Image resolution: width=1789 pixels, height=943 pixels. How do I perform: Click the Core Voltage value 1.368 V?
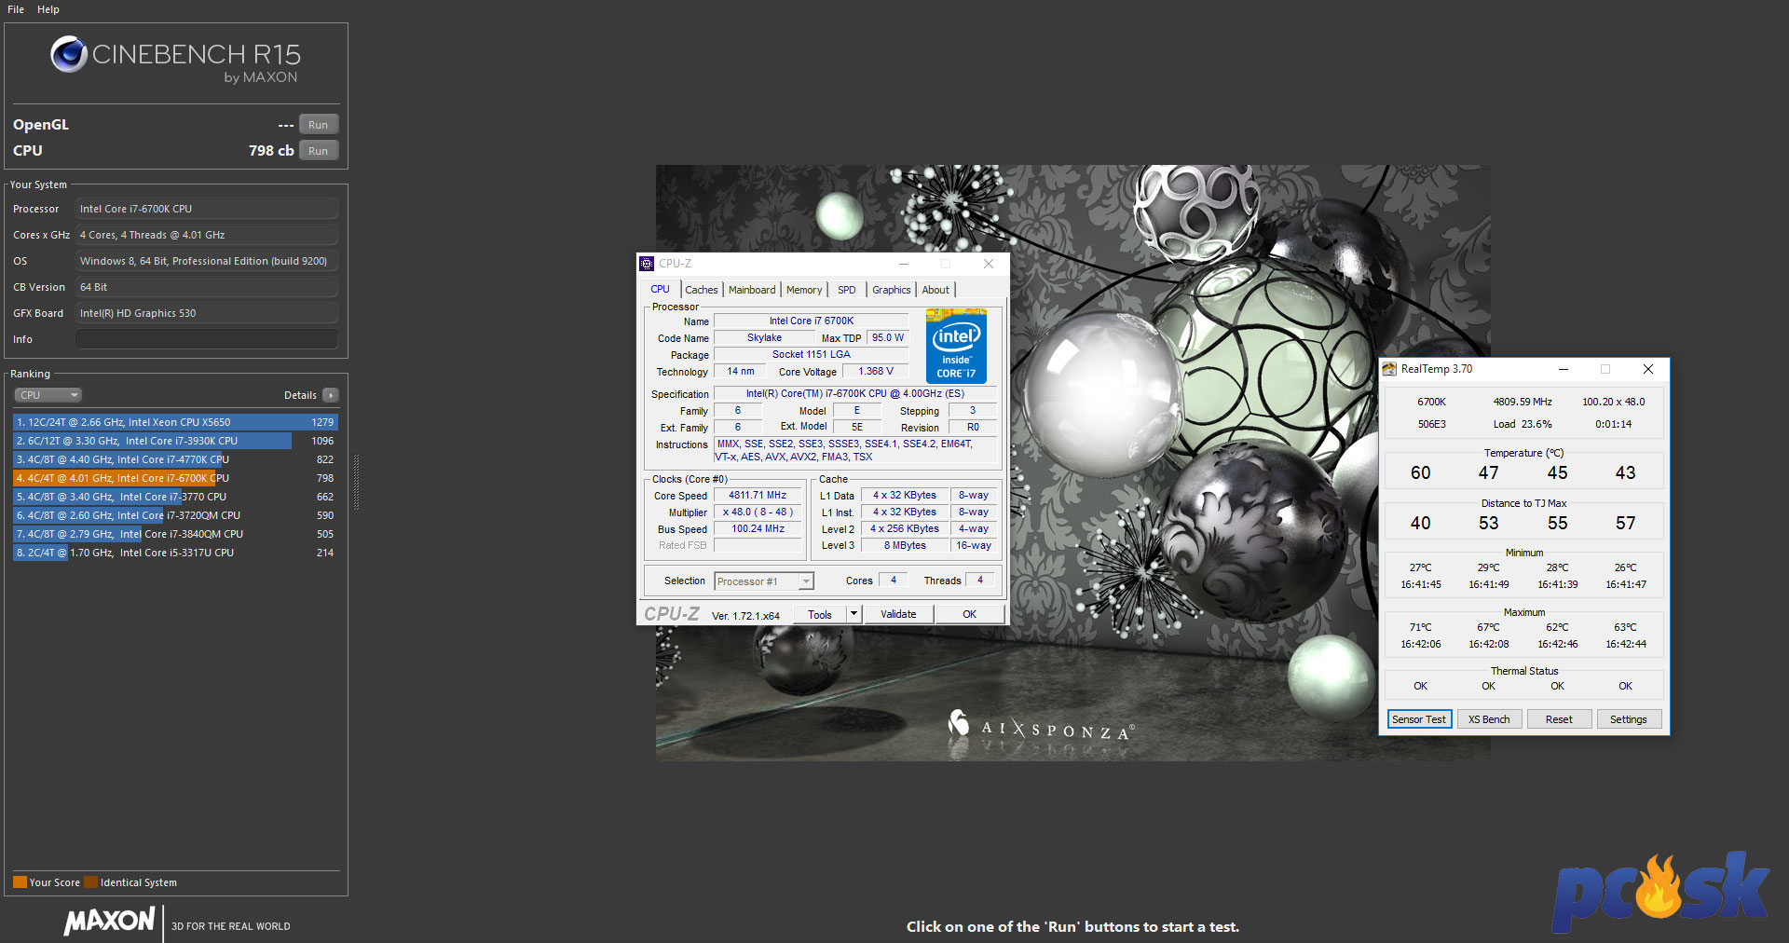pos(876,371)
